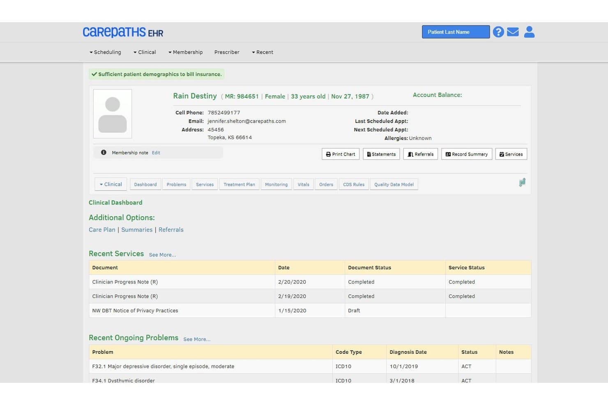
Task: Expand the Scheduling menu
Action: pyautogui.click(x=105, y=52)
